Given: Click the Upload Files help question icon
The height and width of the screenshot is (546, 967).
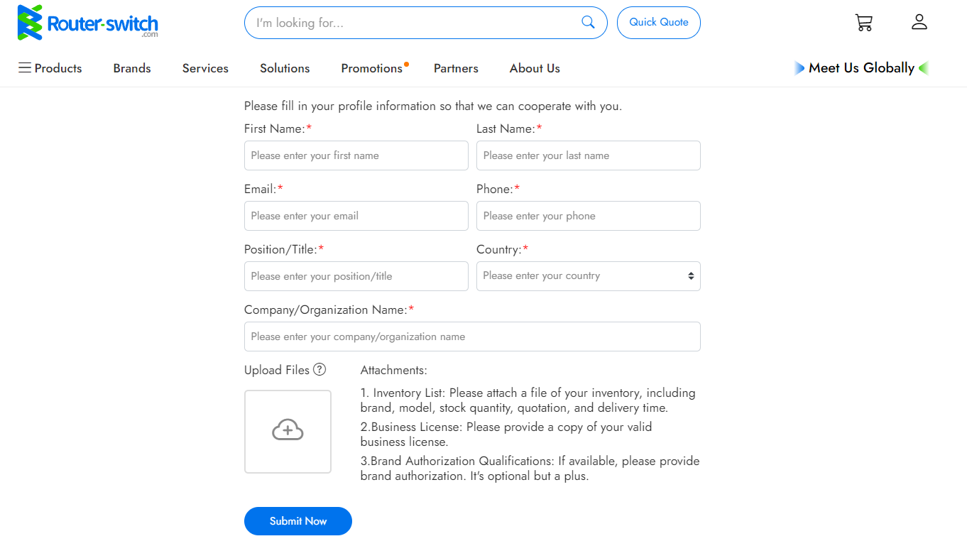Looking at the screenshot, I should pos(319,369).
